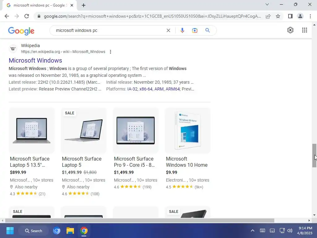The height and width of the screenshot is (238, 317).
Task: Open Chrome three-dot menu
Action: [310, 16]
